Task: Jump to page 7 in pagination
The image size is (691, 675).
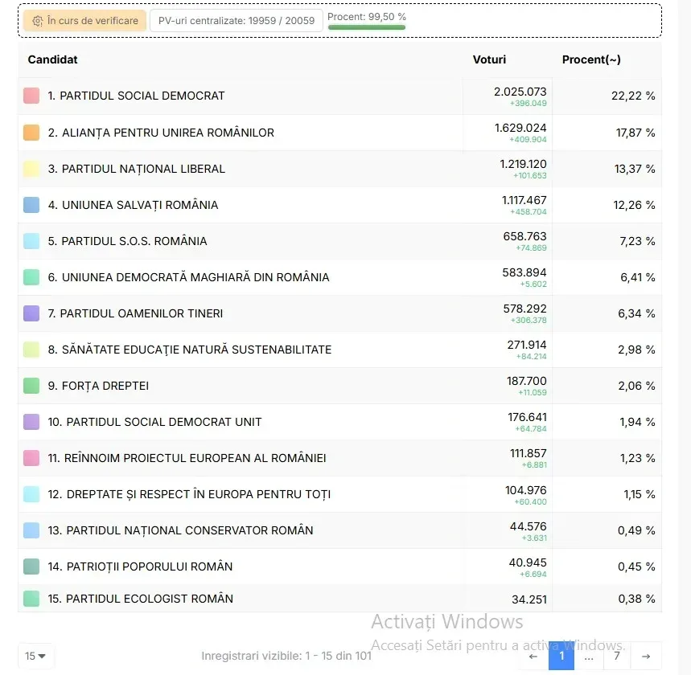Action: (617, 656)
